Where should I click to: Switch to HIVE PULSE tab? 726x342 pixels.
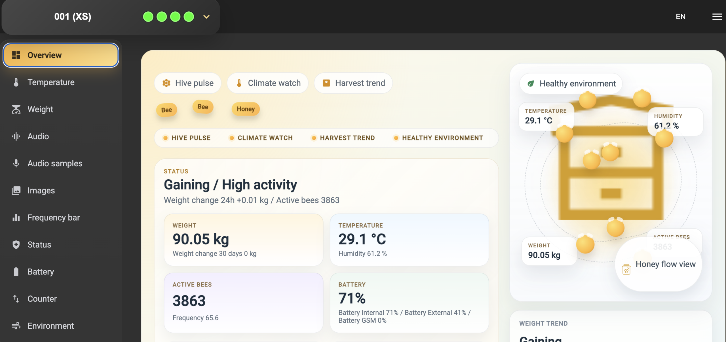187,138
